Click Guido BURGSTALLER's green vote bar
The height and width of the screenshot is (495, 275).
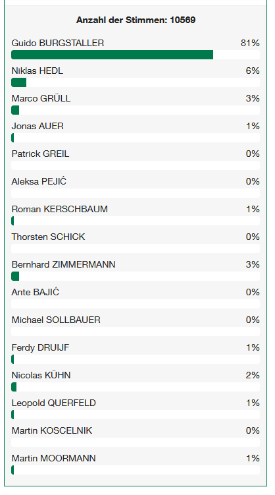112,55
